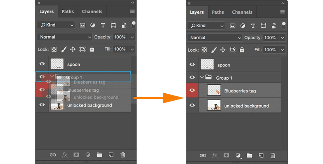Hide the spoon layer in the right panel

click(192, 65)
